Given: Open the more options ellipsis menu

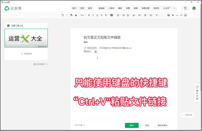Looking at the screenshot, I should 174,8.
